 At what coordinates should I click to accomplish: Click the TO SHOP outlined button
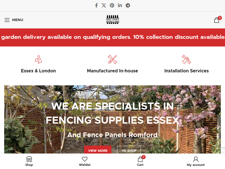tap(129, 150)
